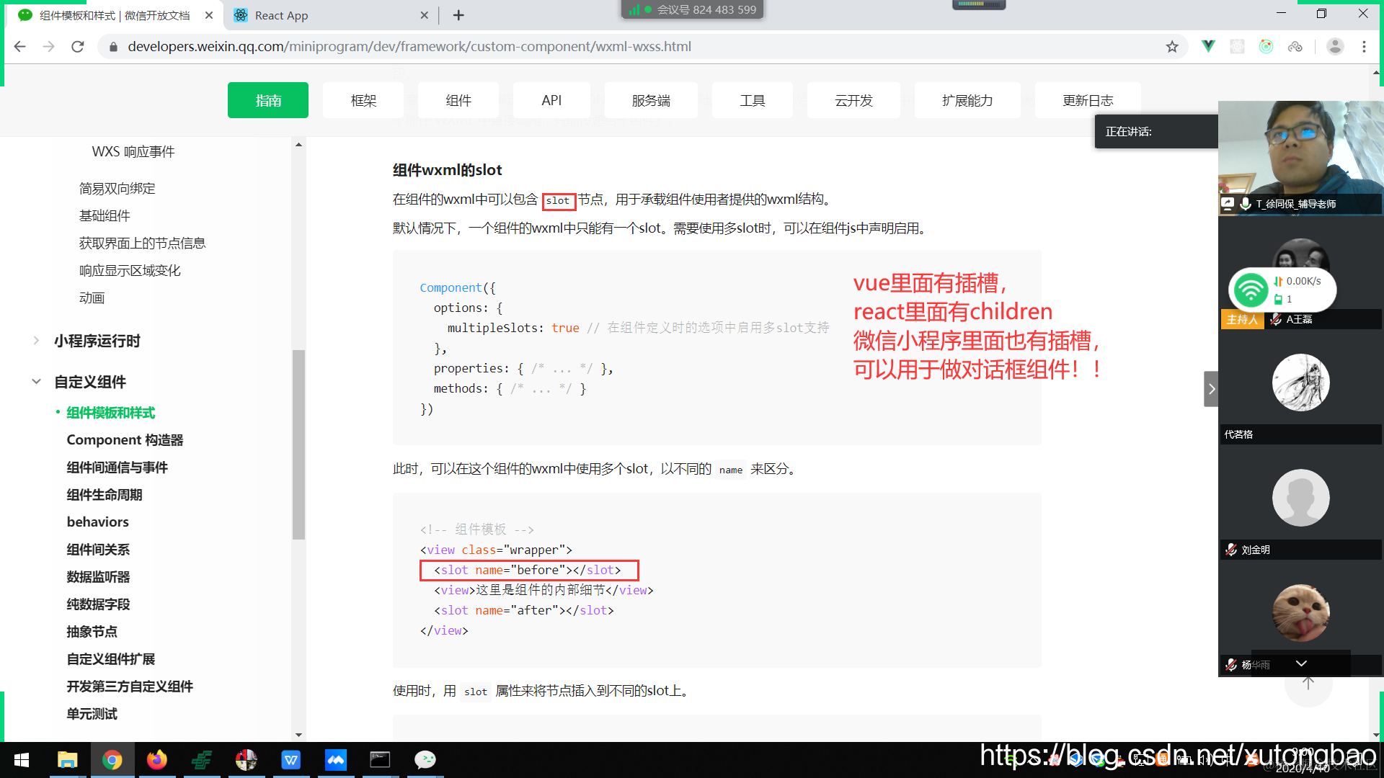Reload the current page

(x=78, y=47)
